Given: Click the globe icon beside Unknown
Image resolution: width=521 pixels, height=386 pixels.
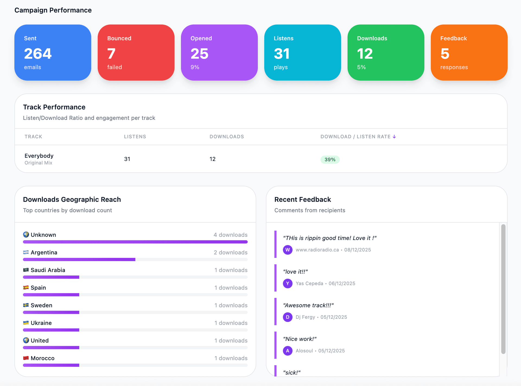Looking at the screenshot, I should [x=26, y=235].
